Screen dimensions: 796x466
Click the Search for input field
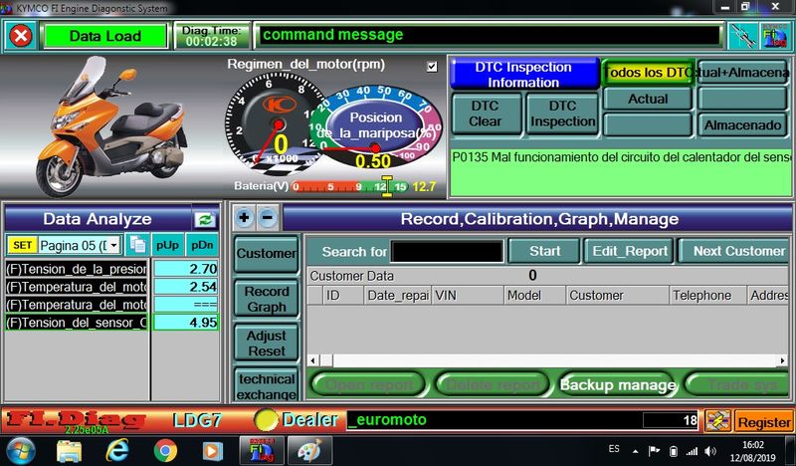click(x=447, y=252)
